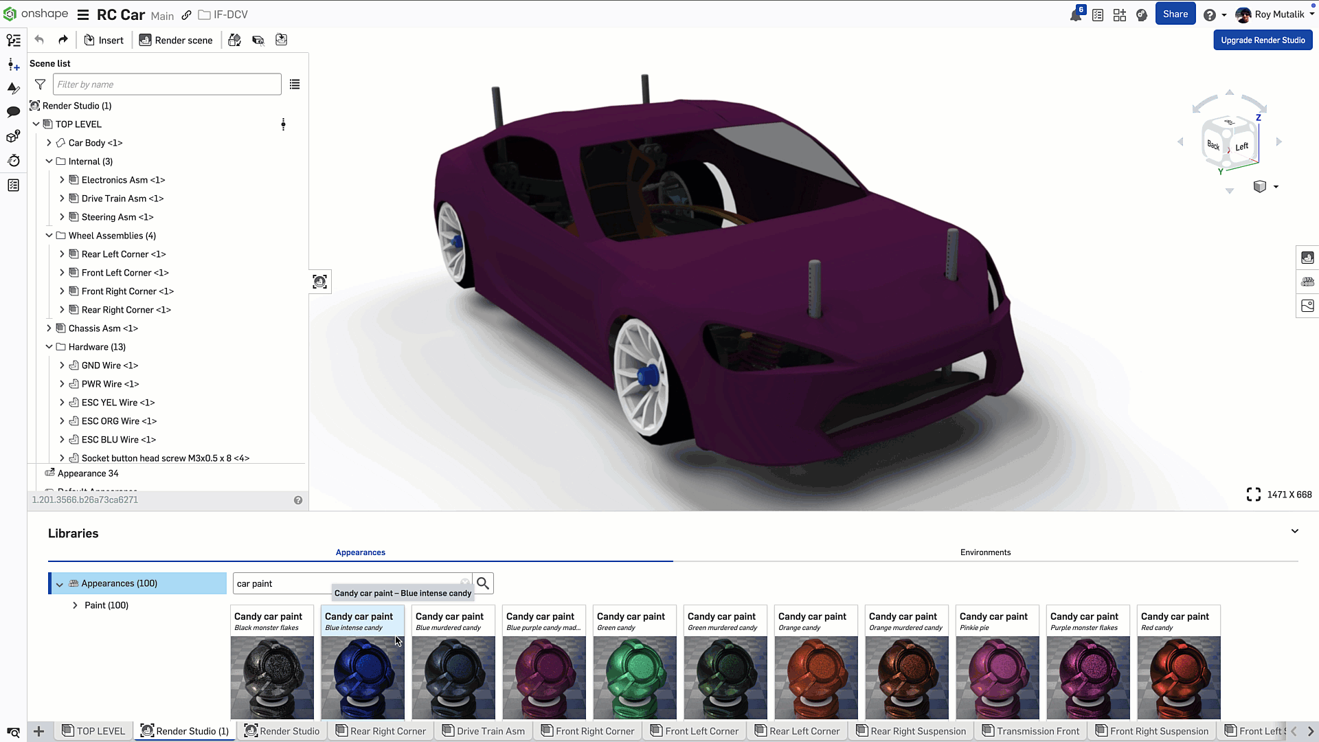Screen dimensions: 1319x742
Task: Click the Render scene button
Action: point(176,40)
